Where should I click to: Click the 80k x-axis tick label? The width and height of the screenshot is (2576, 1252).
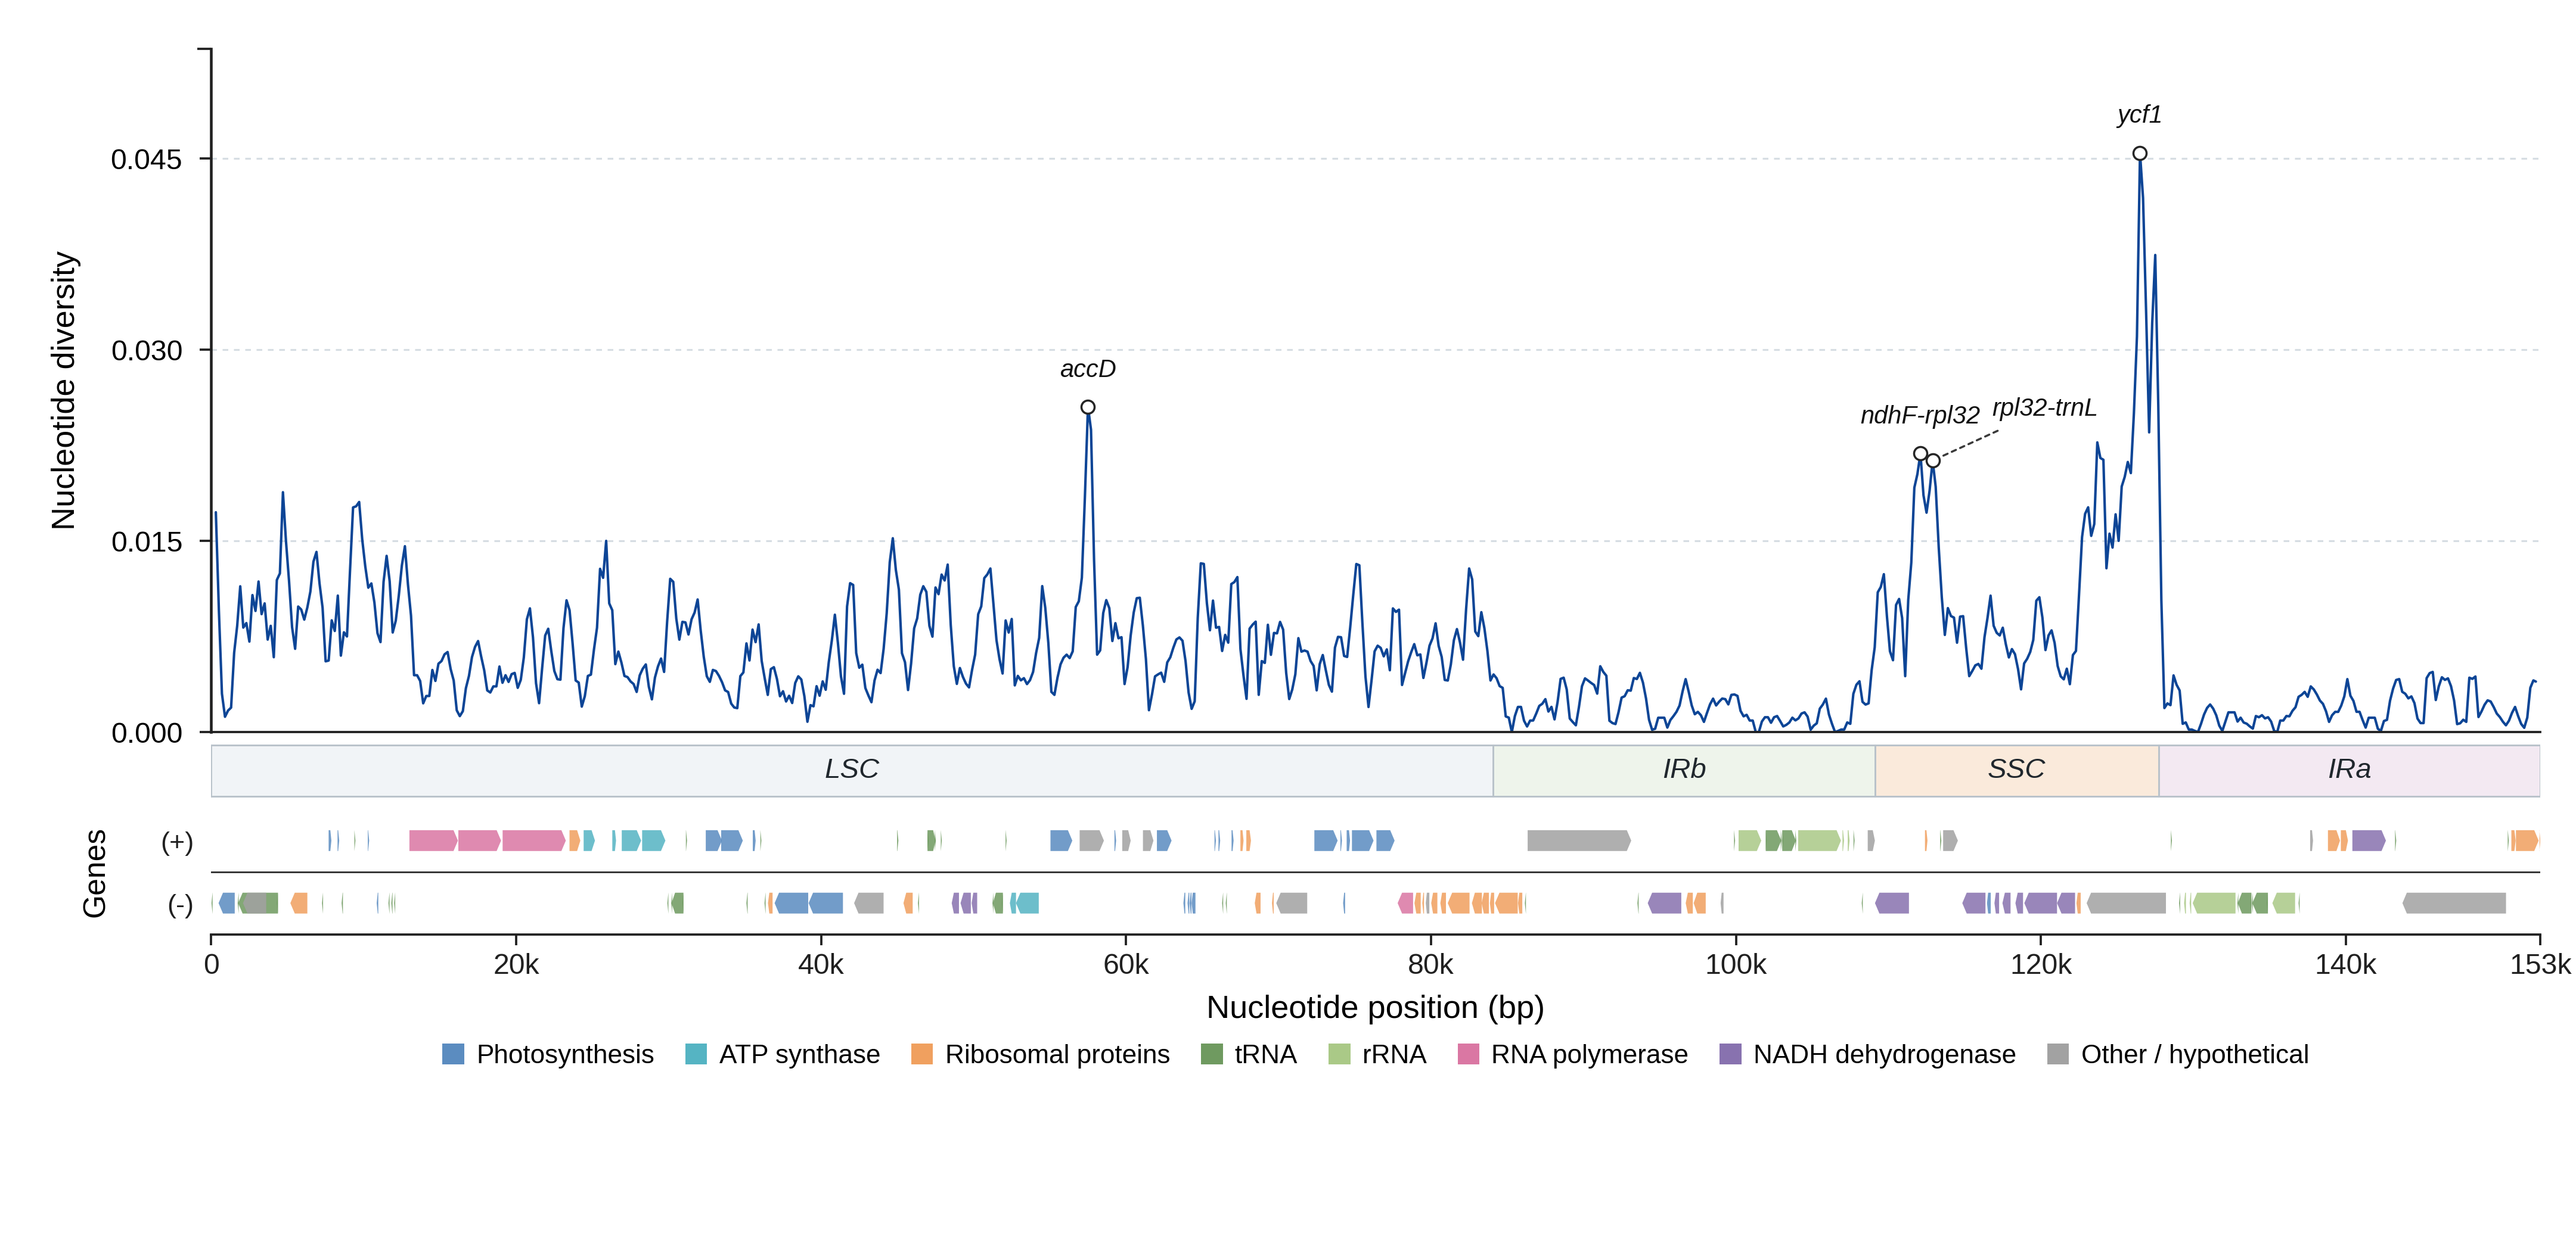[x=1431, y=964]
